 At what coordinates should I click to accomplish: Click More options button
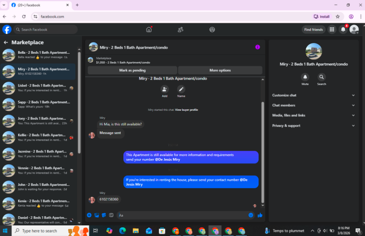(220, 70)
